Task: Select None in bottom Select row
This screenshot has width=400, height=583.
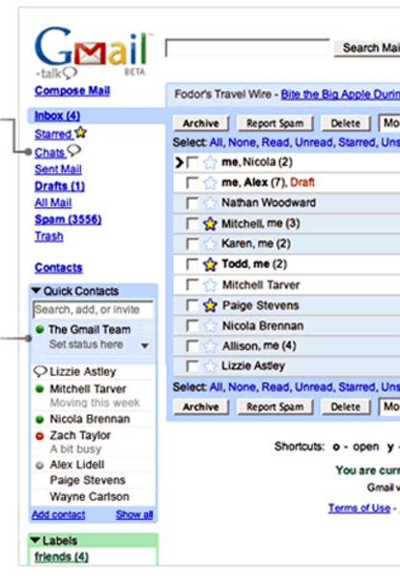Action: click(x=243, y=387)
